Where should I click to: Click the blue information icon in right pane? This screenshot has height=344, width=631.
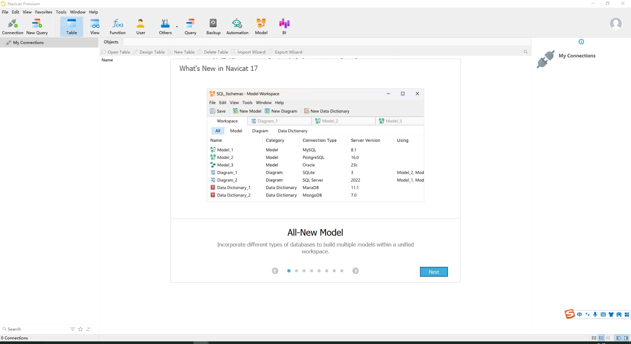(x=581, y=42)
